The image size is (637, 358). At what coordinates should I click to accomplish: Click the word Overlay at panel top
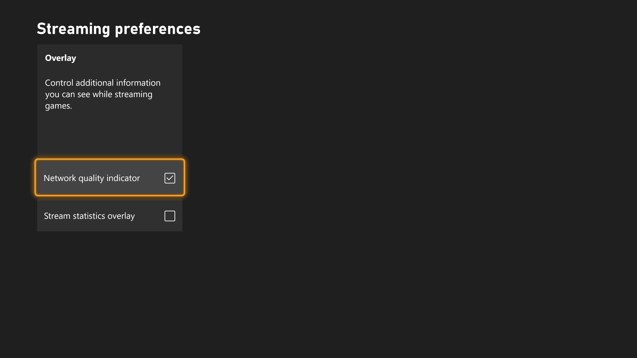[60, 58]
